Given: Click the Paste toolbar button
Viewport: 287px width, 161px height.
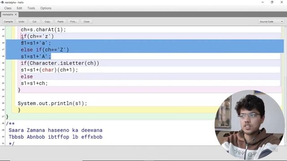Looking at the screenshot, I should pyautogui.click(x=61, y=21).
